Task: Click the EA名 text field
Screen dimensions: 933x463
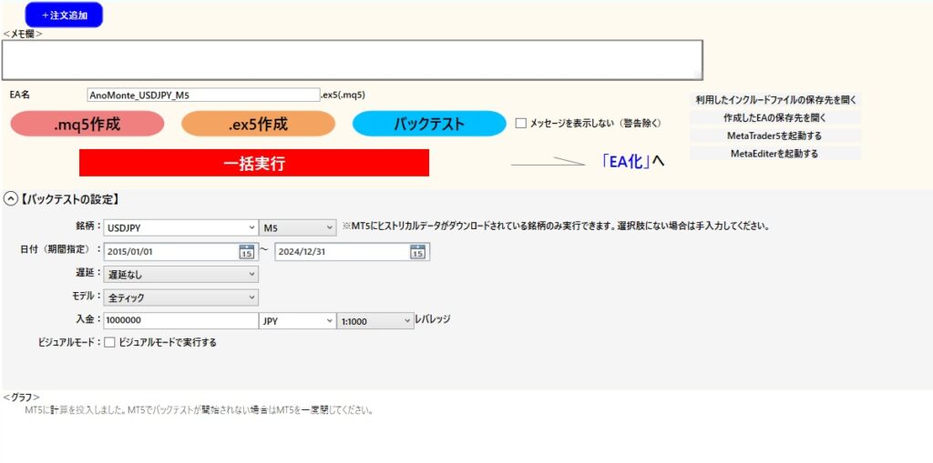Action: tap(203, 95)
